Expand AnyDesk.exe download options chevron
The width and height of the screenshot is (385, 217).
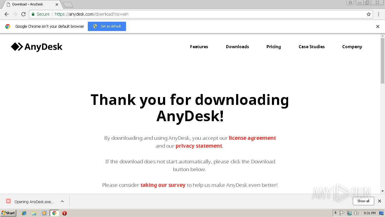(62, 201)
